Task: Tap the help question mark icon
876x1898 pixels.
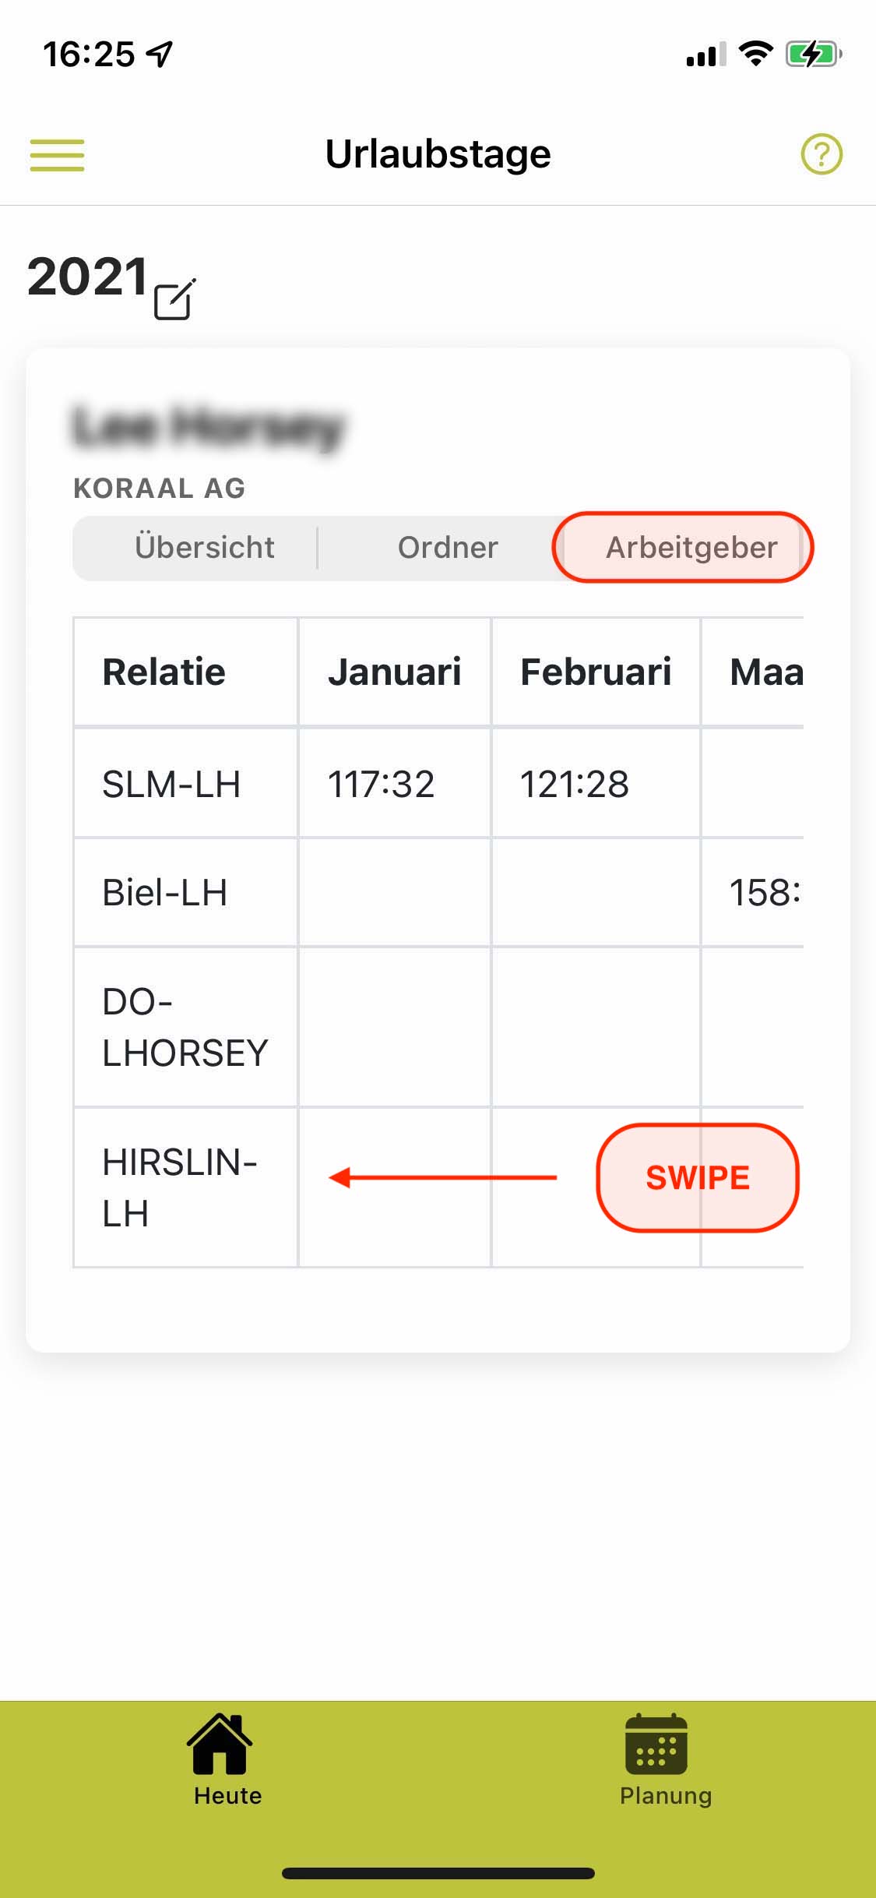Action: (821, 154)
